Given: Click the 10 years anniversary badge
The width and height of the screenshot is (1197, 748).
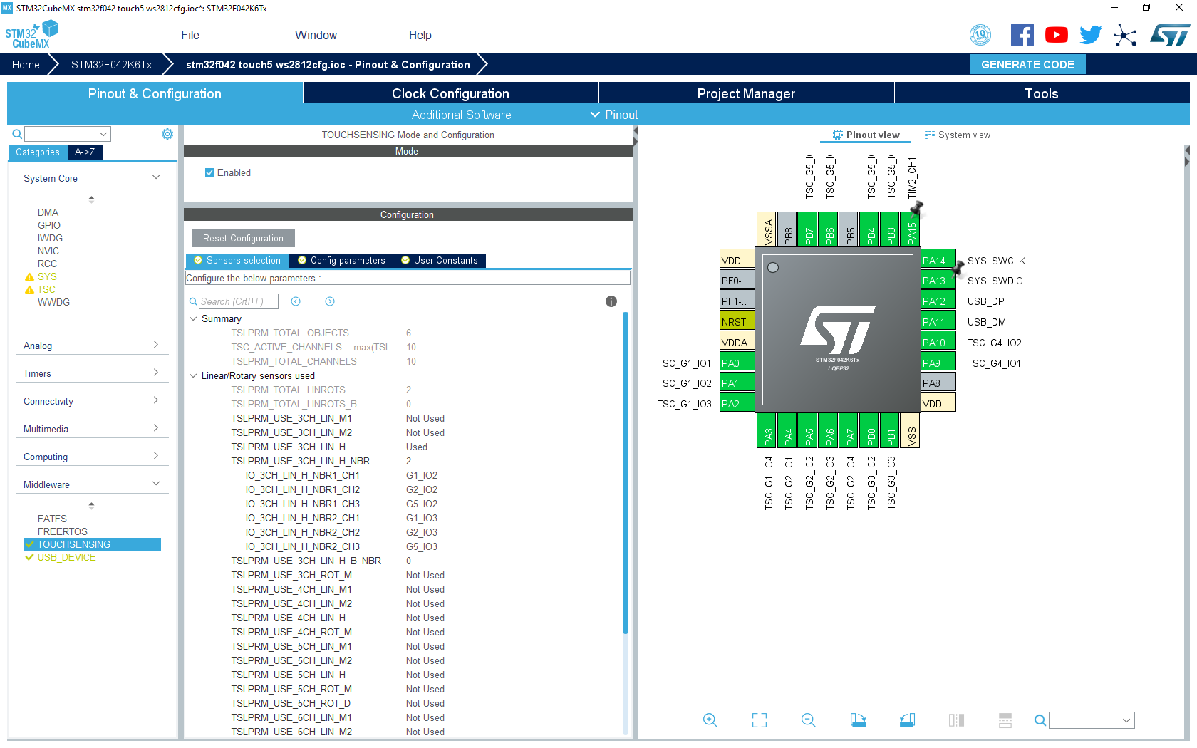Looking at the screenshot, I should 981,34.
